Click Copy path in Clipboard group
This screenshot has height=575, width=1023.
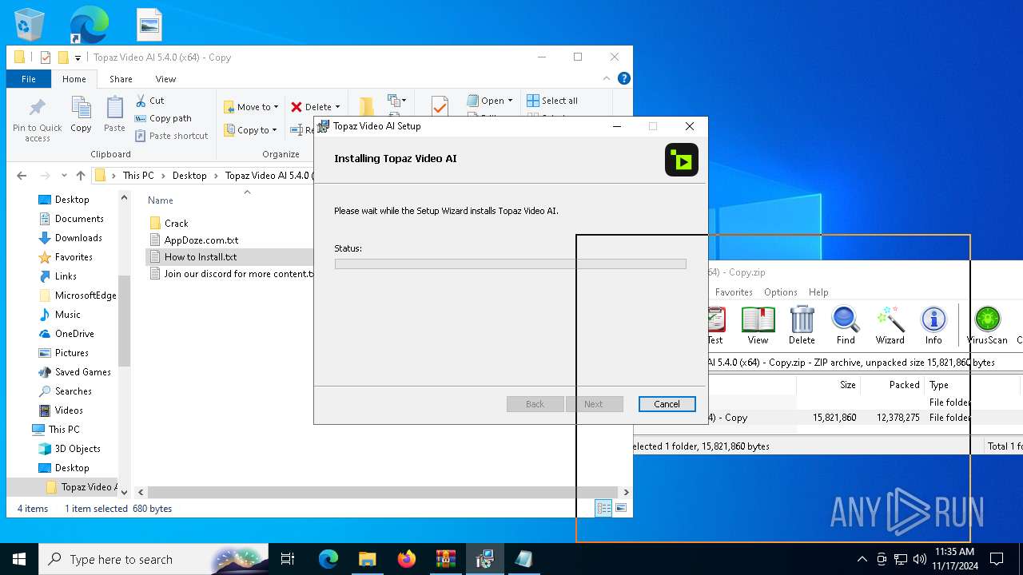click(x=163, y=118)
